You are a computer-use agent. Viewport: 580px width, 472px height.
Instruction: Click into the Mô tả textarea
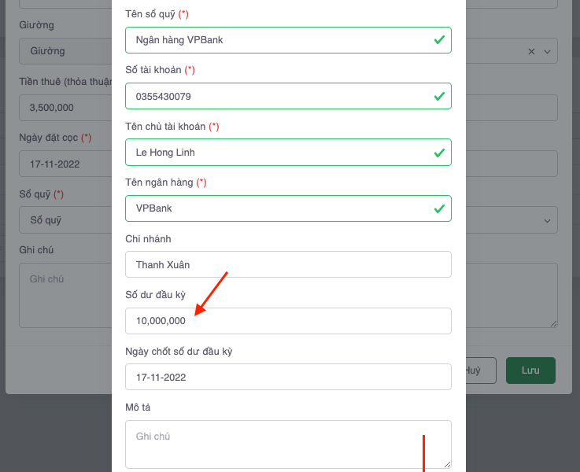(288, 444)
